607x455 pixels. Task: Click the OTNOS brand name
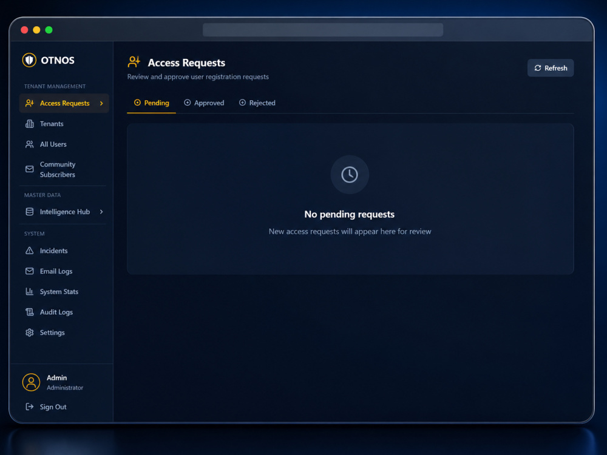(x=58, y=60)
